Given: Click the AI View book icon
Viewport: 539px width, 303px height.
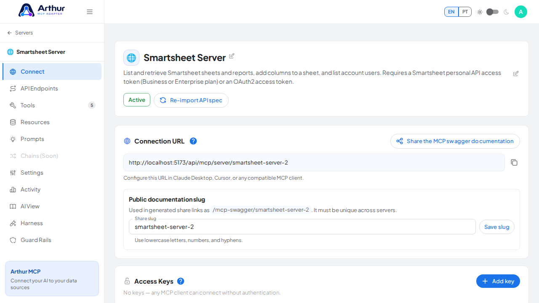Looking at the screenshot, I should 13,206.
